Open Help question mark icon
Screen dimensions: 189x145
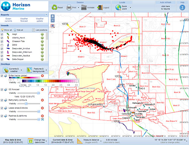coord(182,8)
